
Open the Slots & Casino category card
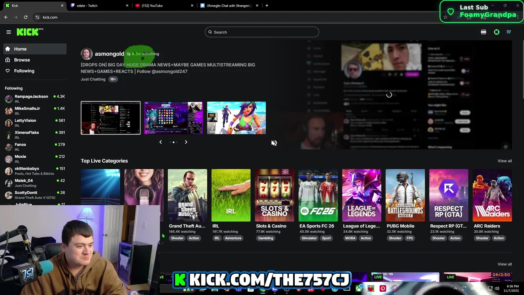point(275,195)
